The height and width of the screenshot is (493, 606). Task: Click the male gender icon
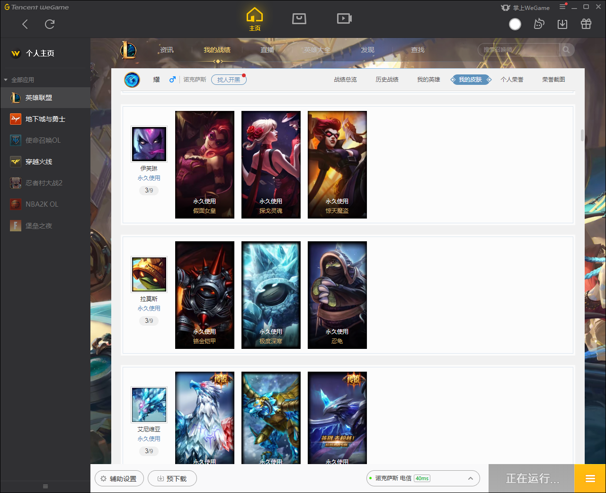click(172, 80)
